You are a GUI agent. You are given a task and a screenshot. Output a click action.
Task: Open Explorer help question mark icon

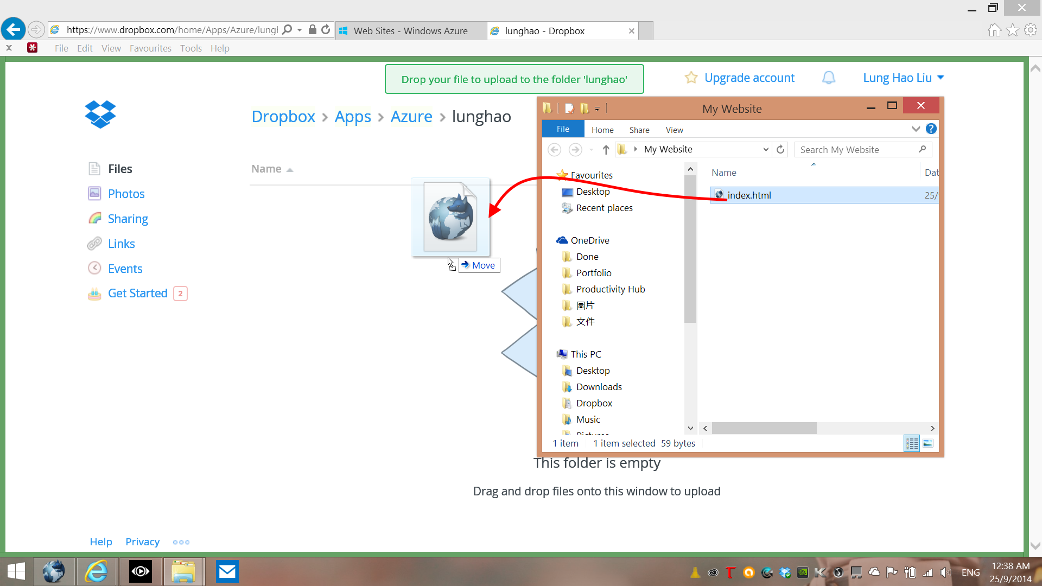[931, 129]
